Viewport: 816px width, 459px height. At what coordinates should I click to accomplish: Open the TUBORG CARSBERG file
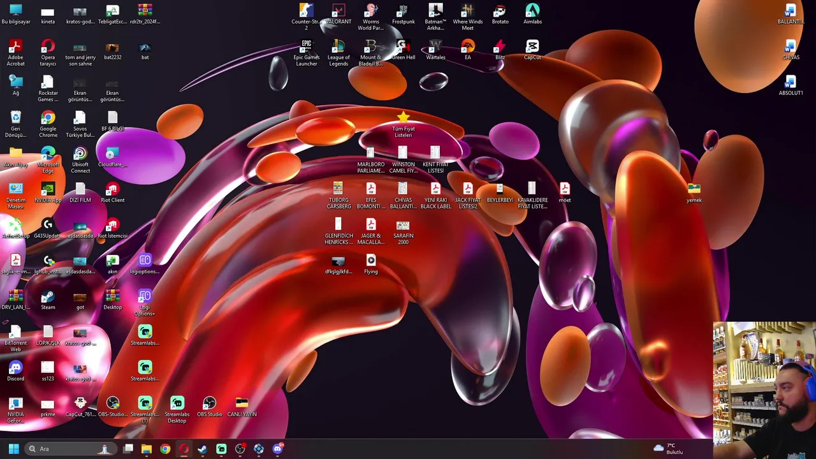pos(339,196)
